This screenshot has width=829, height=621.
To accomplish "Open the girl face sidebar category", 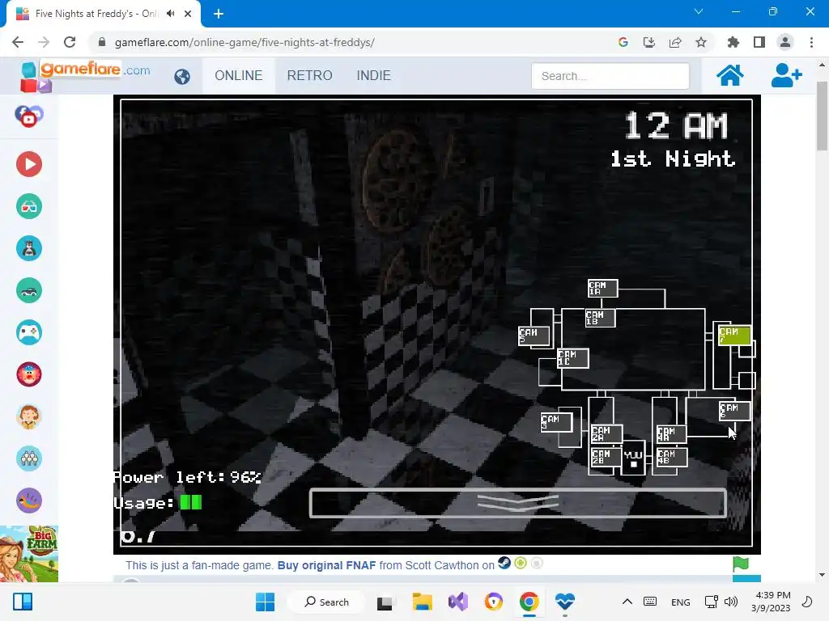I will tap(29, 416).
